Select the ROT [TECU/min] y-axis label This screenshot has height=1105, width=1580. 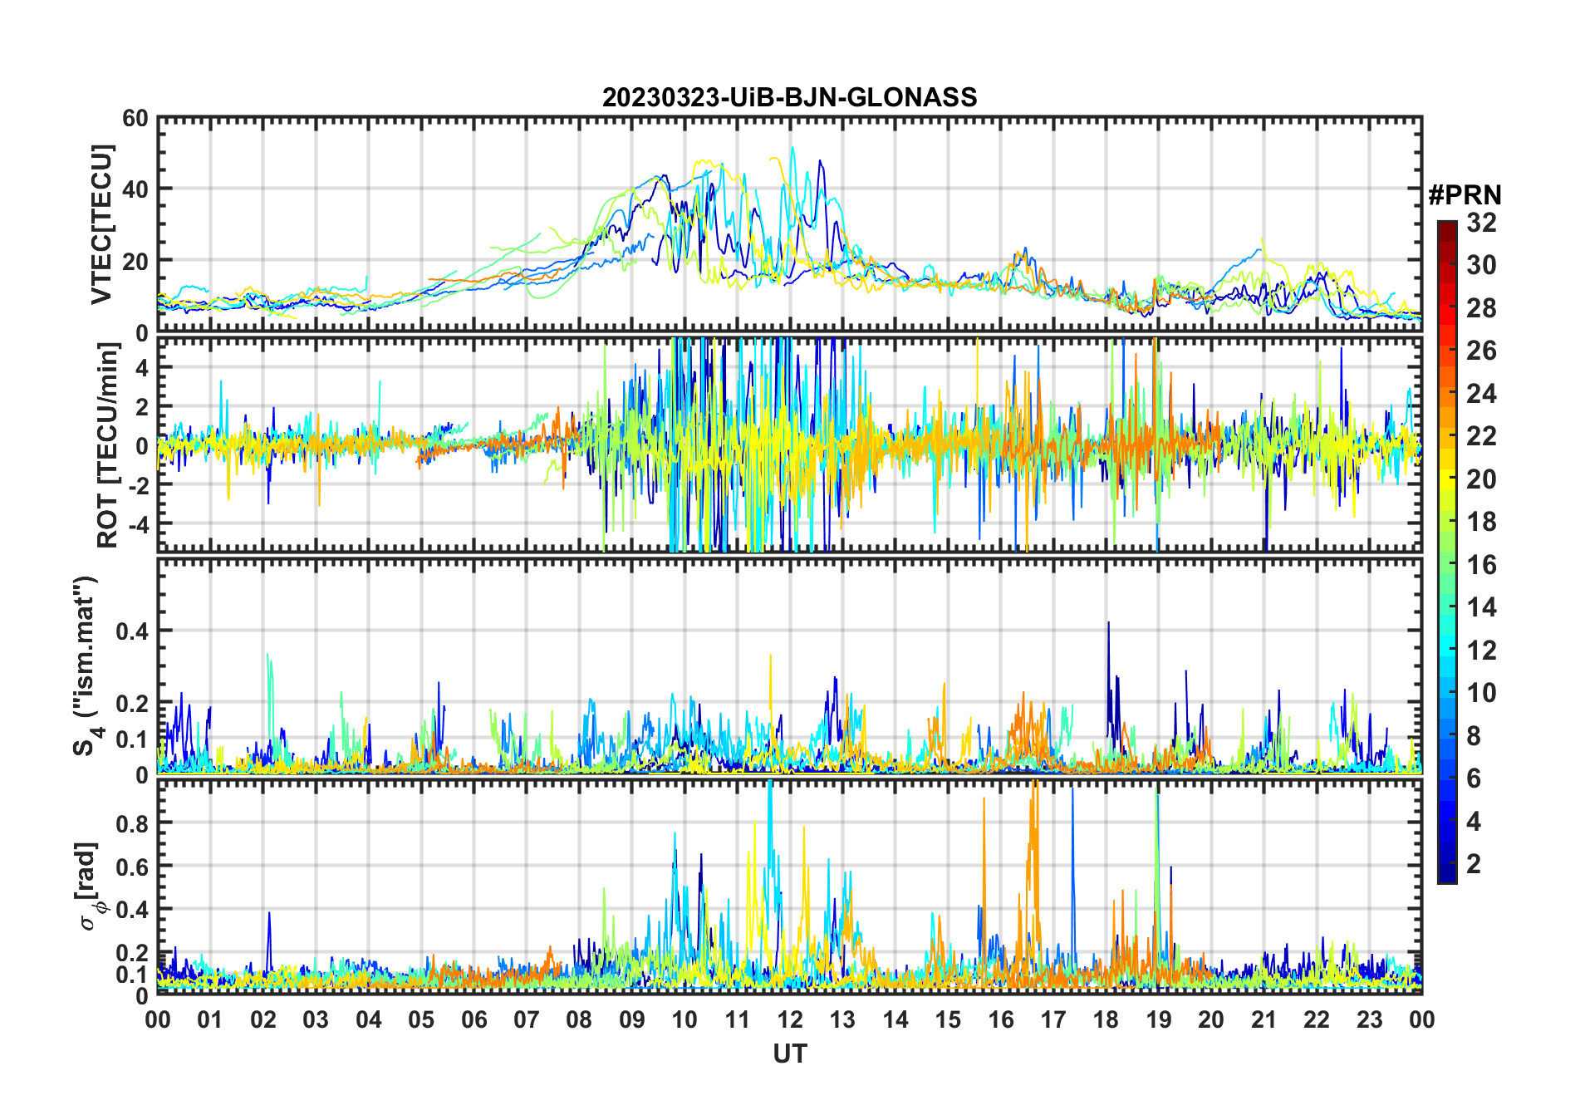tap(107, 444)
